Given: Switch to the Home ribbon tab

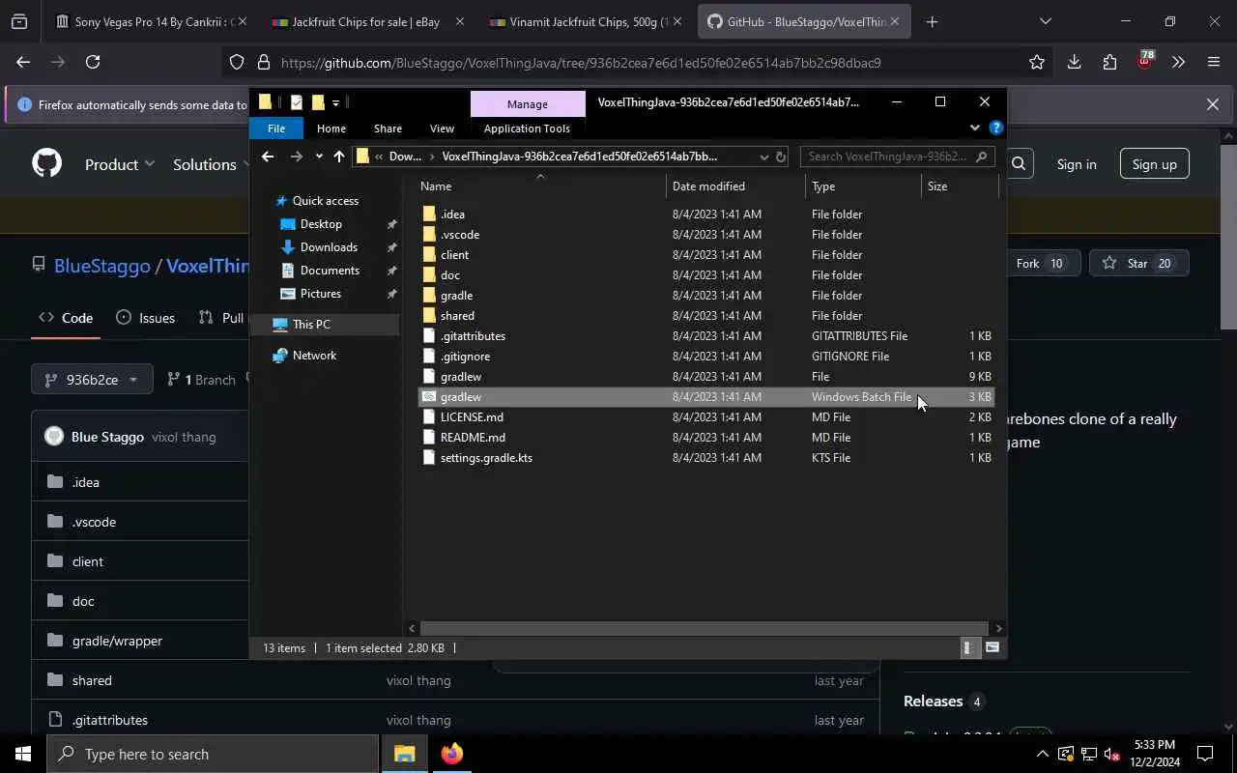Looking at the screenshot, I should coord(331,129).
